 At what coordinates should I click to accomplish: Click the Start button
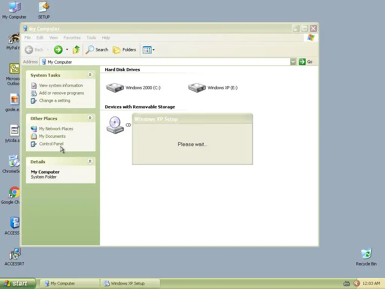[18, 283]
